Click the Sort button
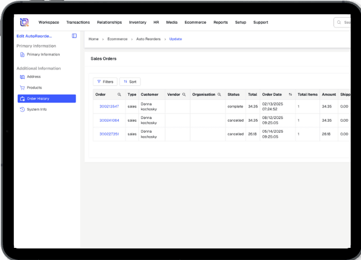Viewport: 361px width, 260px height. tap(130, 82)
